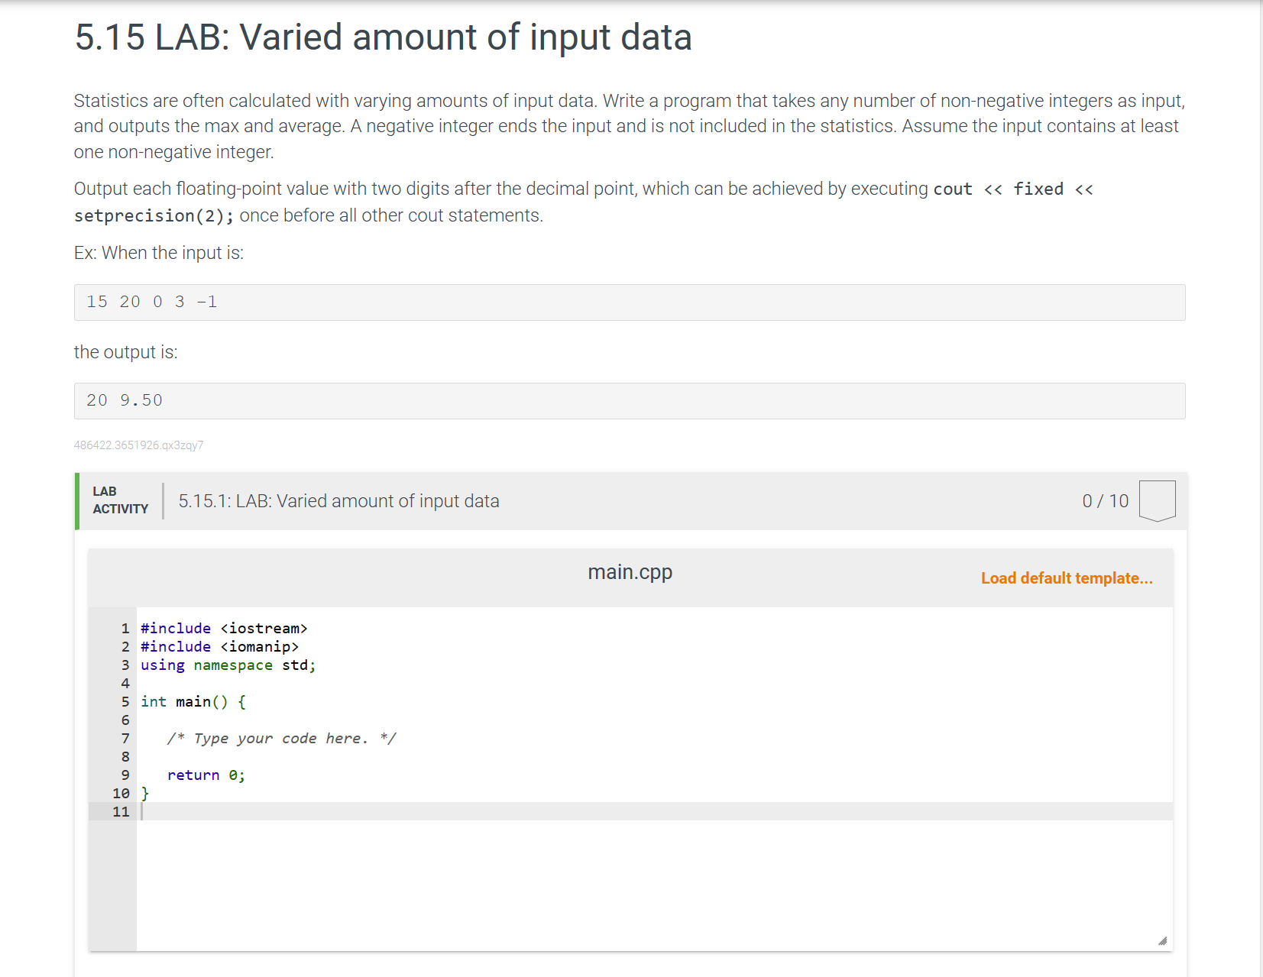Click the 0 / 10 score
This screenshot has height=977, width=1263.
click(1105, 501)
